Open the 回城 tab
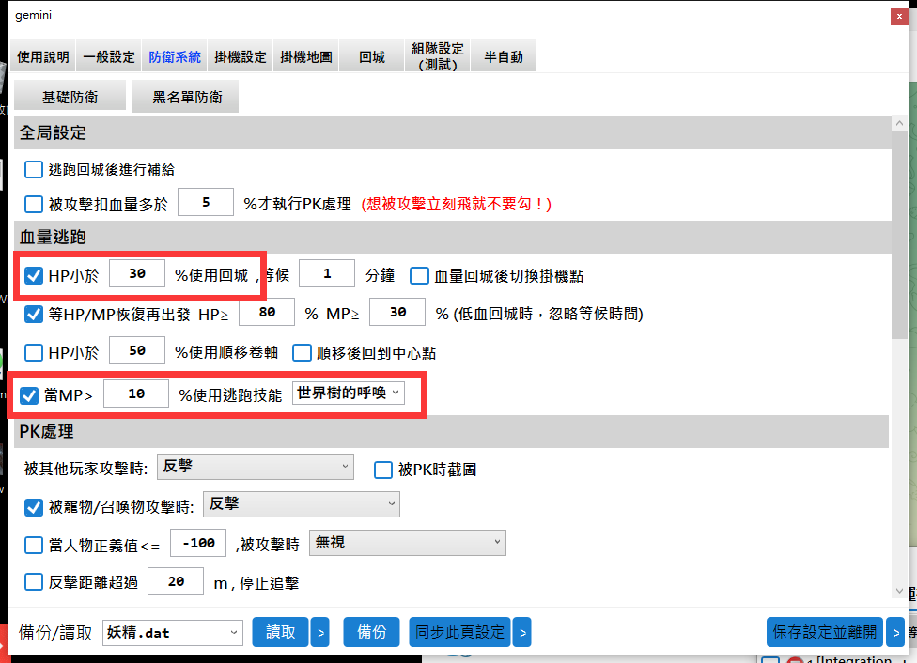This screenshot has width=917, height=663. coord(372,56)
